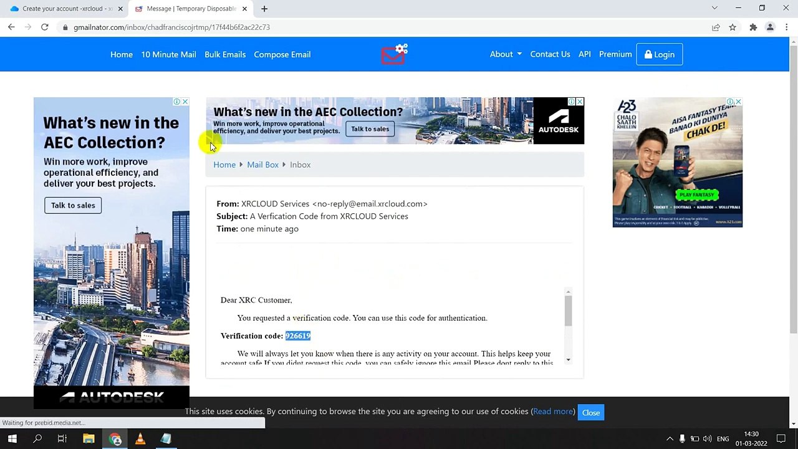This screenshot has width=798, height=449.
Task: Go to Mail Box in the breadcrumb
Action: click(x=262, y=165)
